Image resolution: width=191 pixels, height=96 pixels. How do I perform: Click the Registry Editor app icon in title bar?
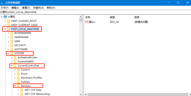coord(2,3)
